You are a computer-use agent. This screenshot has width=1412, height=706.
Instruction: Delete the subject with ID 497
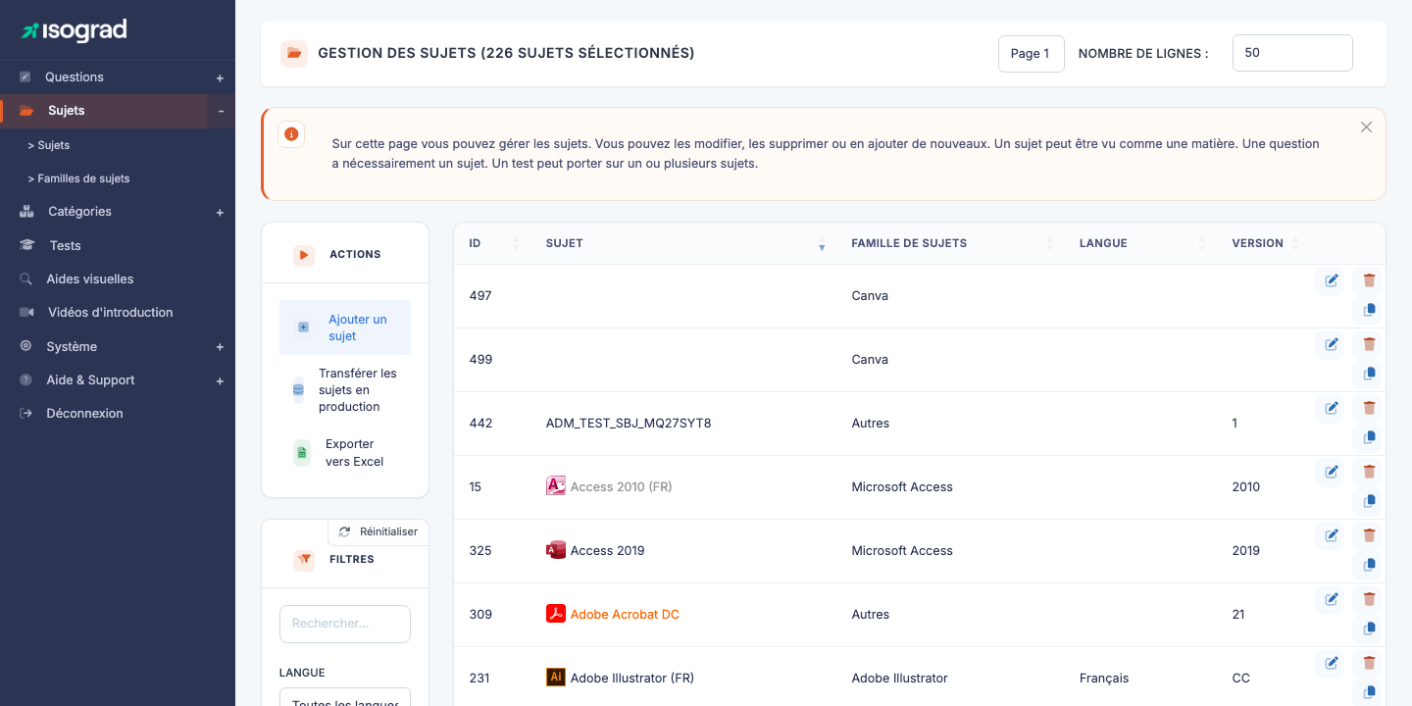click(1369, 280)
